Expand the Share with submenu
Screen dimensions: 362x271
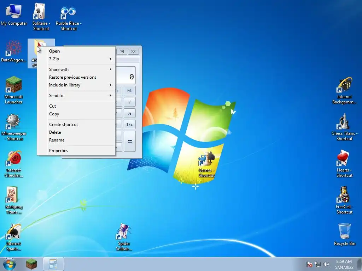[76, 70]
